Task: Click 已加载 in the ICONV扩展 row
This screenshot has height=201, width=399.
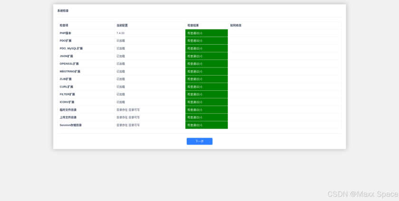Action: pos(121,102)
